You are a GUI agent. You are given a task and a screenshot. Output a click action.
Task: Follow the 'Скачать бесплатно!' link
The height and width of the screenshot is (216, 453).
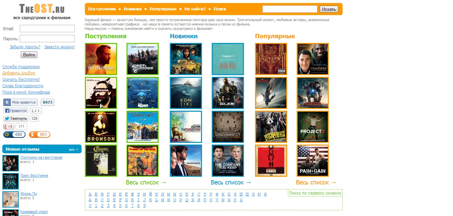click(x=21, y=79)
